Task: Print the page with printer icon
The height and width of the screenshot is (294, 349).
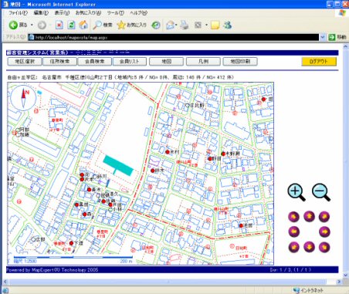Action: [x=185, y=25]
